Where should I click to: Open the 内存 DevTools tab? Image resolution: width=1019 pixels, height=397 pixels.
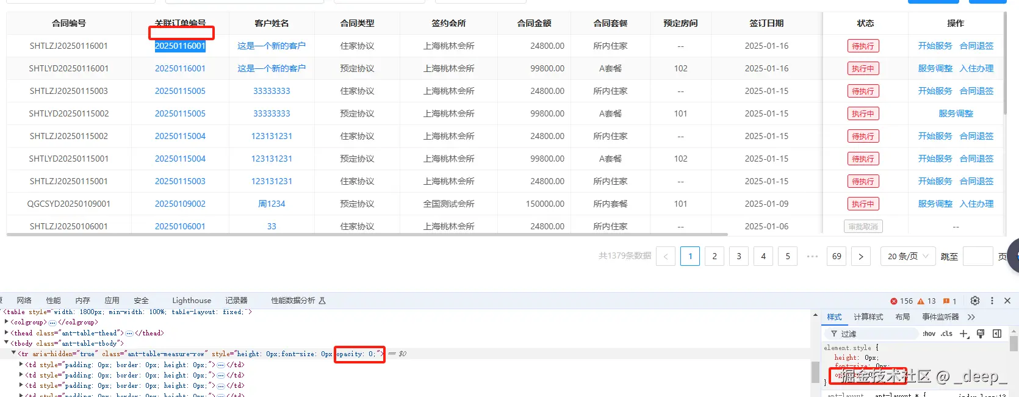[x=82, y=301]
